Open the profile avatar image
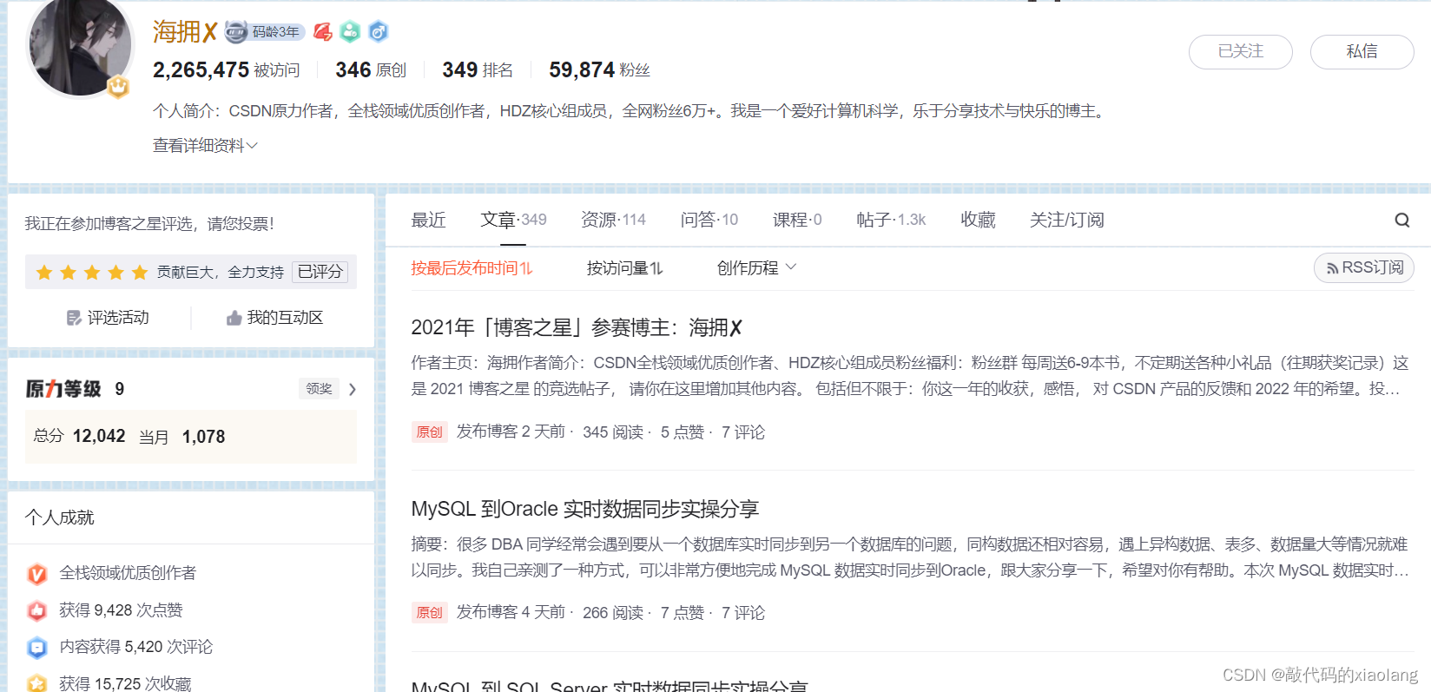Image resolution: width=1431 pixels, height=692 pixels. point(80,45)
